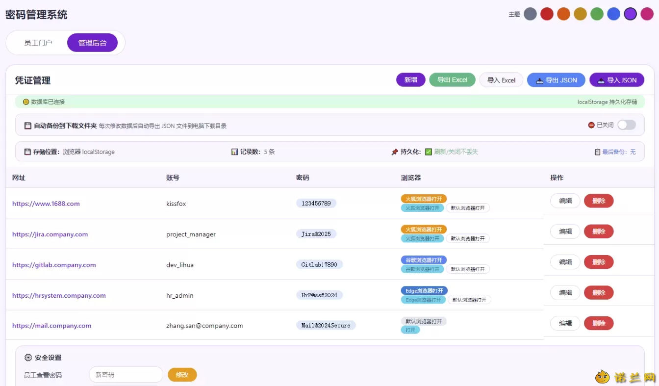Open the https://jira.company.com link
This screenshot has height=386, width=659.
50,234
